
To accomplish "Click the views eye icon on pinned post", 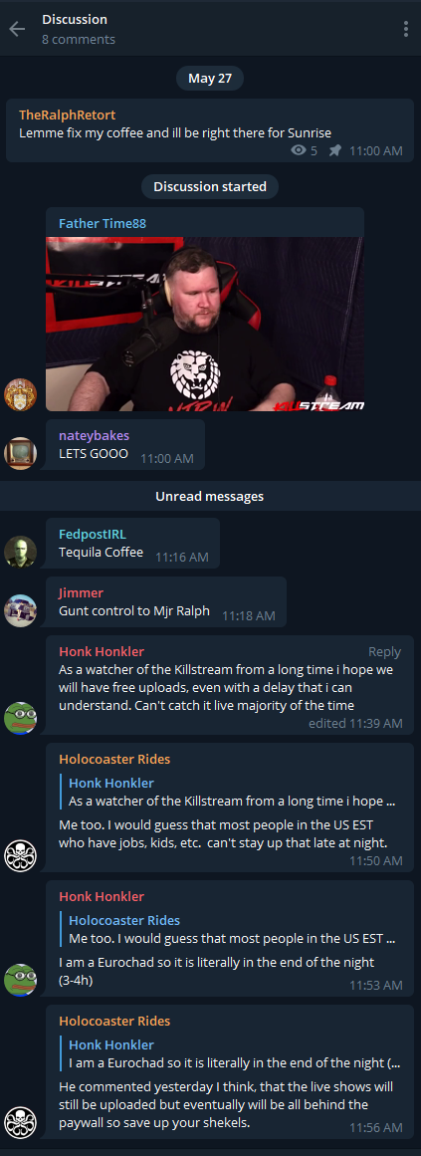I will [x=299, y=150].
